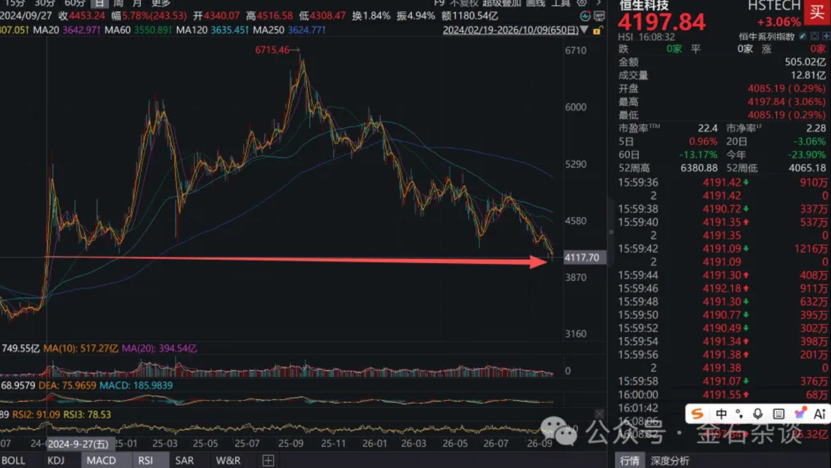The image size is (831, 468).
Task: Click the 今年 value -23.90%
Action: point(806,155)
